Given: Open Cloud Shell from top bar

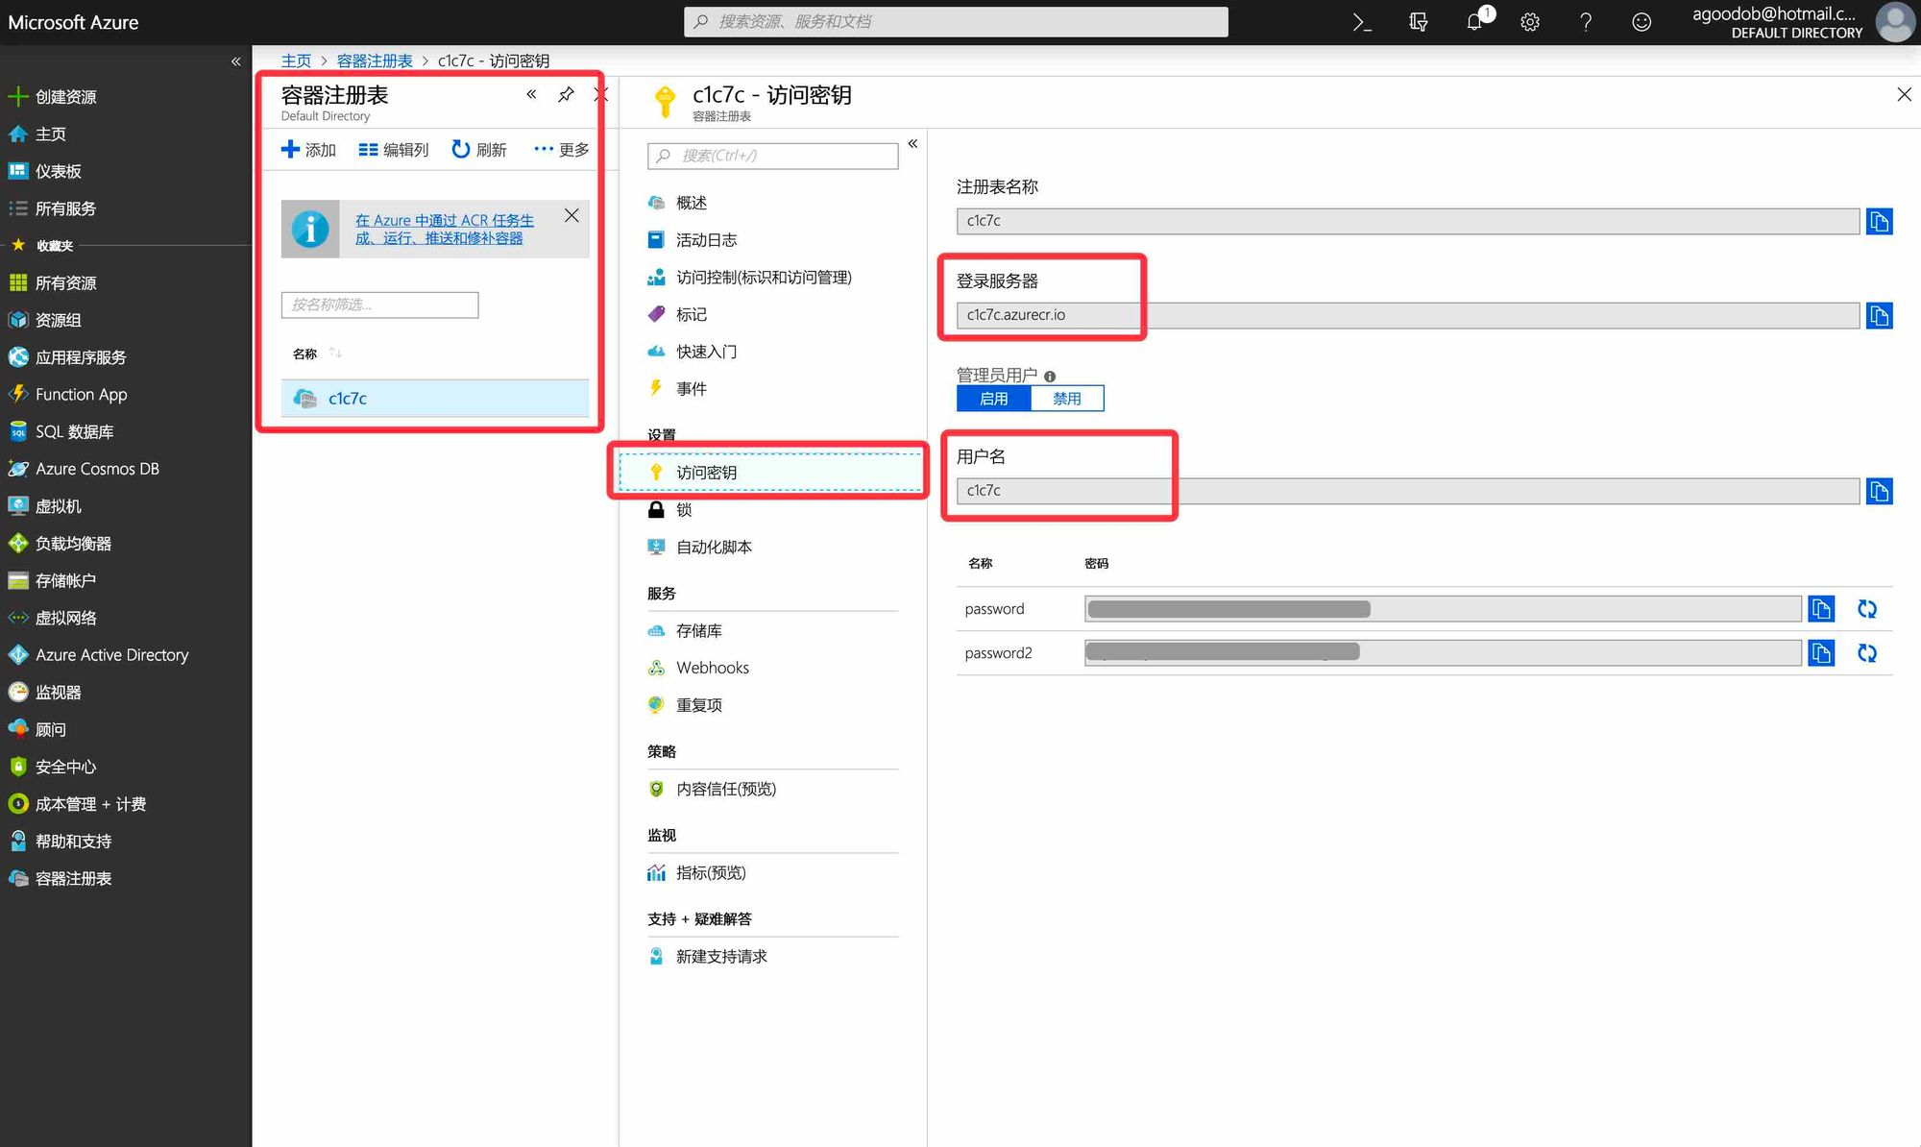Looking at the screenshot, I should point(1362,22).
